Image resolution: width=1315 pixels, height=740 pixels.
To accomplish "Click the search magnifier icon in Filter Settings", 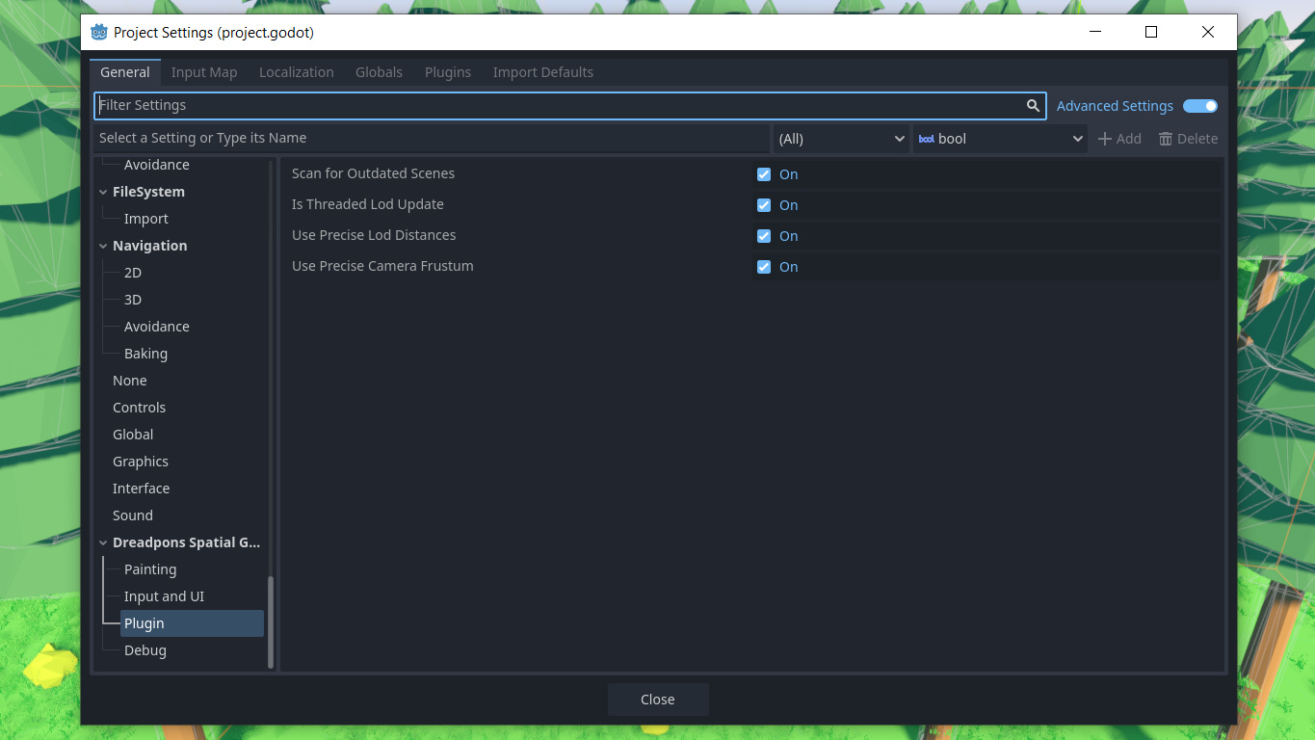I will [1032, 105].
